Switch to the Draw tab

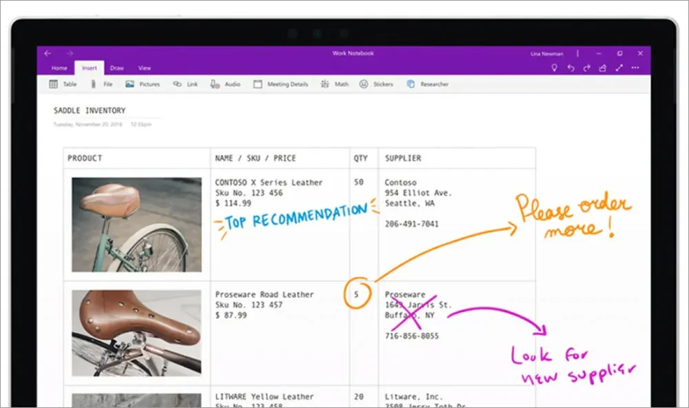pyautogui.click(x=116, y=68)
